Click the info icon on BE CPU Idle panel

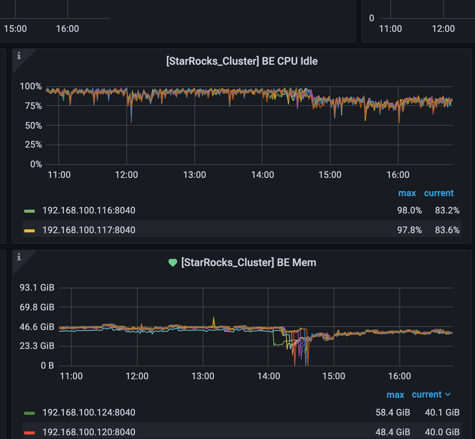pos(19,56)
